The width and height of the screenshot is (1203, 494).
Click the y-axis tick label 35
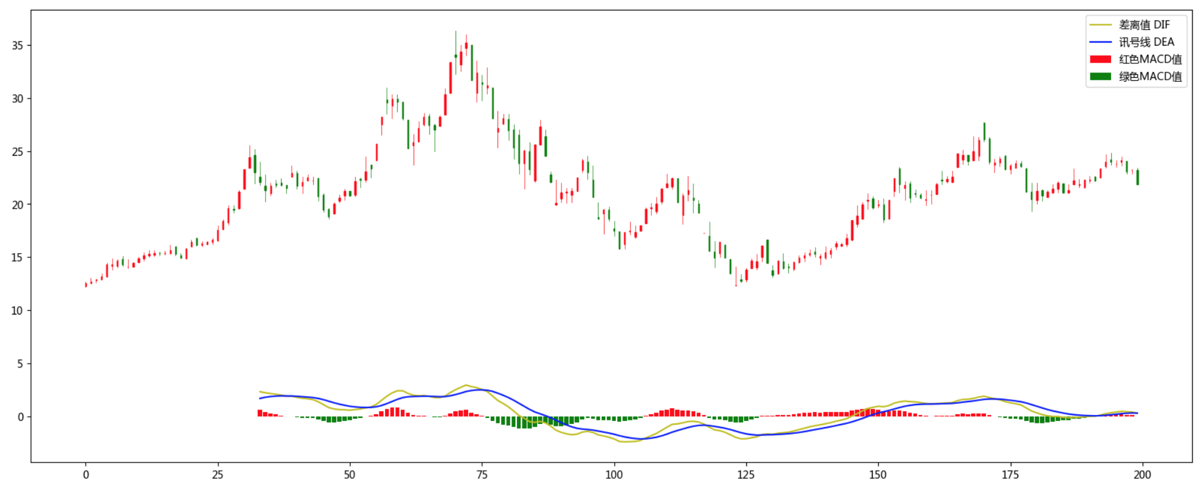click(18, 46)
